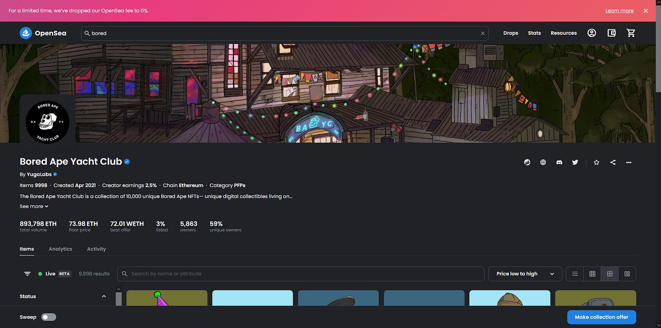Add collection to watchlist star icon
Screen dimensions: 661x328
point(597,162)
